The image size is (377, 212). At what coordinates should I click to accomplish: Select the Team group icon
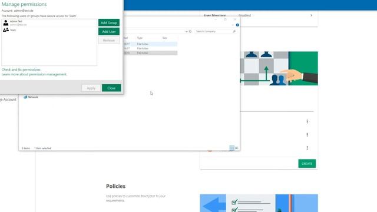tap(6, 30)
